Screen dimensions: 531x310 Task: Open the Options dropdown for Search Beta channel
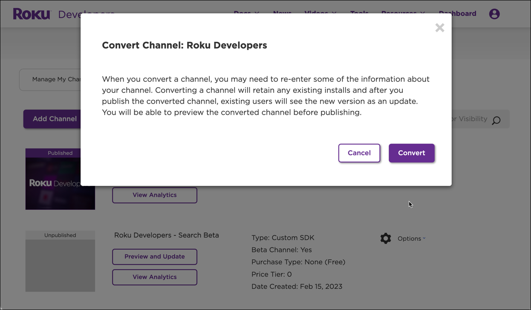[411, 238]
